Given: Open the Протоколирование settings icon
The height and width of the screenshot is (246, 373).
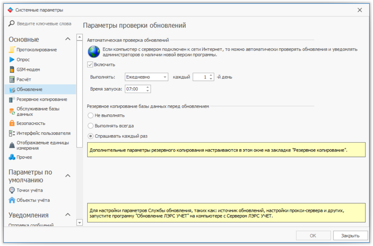Looking at the screenshot, I should pyautogui.click(x=11, y=50).
